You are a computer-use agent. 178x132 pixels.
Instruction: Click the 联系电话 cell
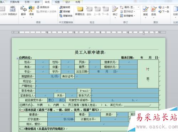click(x=27, y=91)
